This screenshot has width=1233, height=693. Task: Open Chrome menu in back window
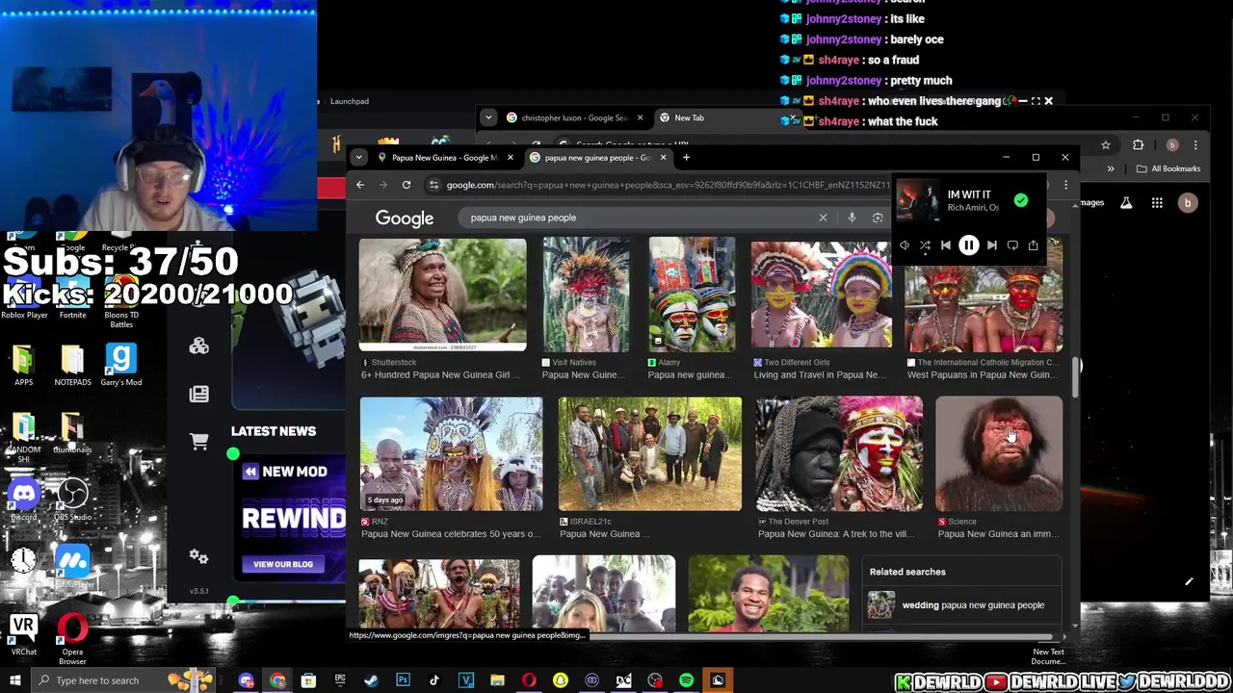[1195, 145]
